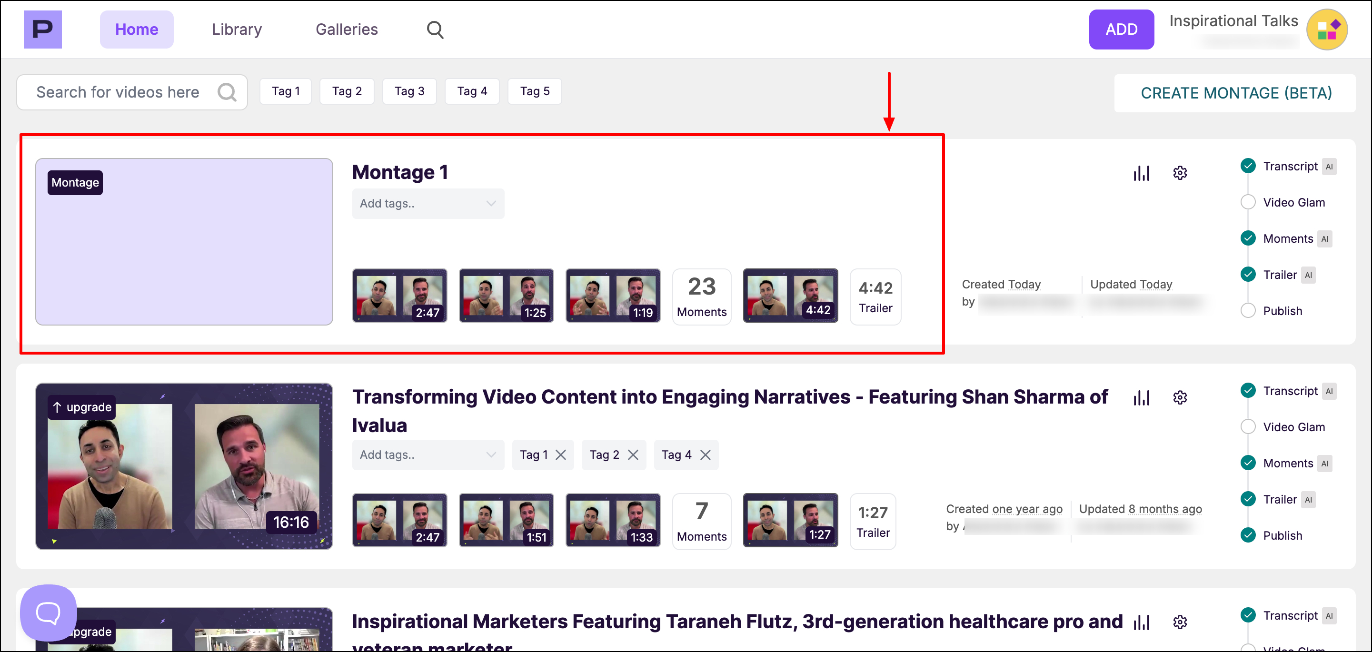This screenshot has width=1372, height=652.
Task: Open analytics bars icon for Montage 1
Action: (x=1142, y=173)
